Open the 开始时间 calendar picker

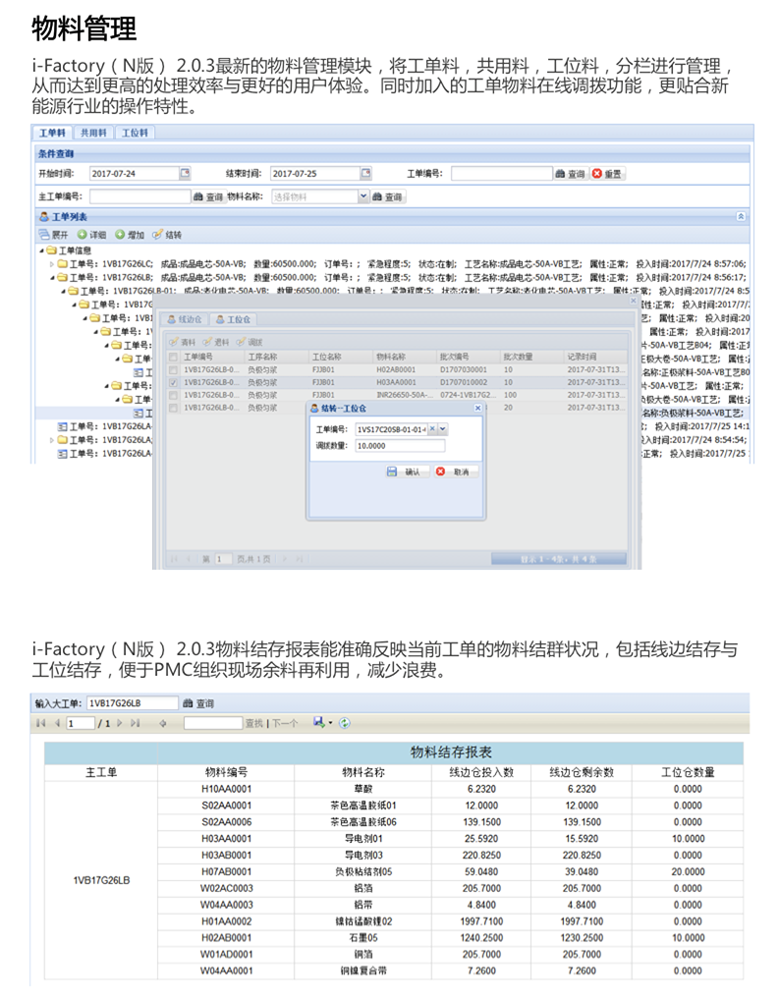pos(185,173)
